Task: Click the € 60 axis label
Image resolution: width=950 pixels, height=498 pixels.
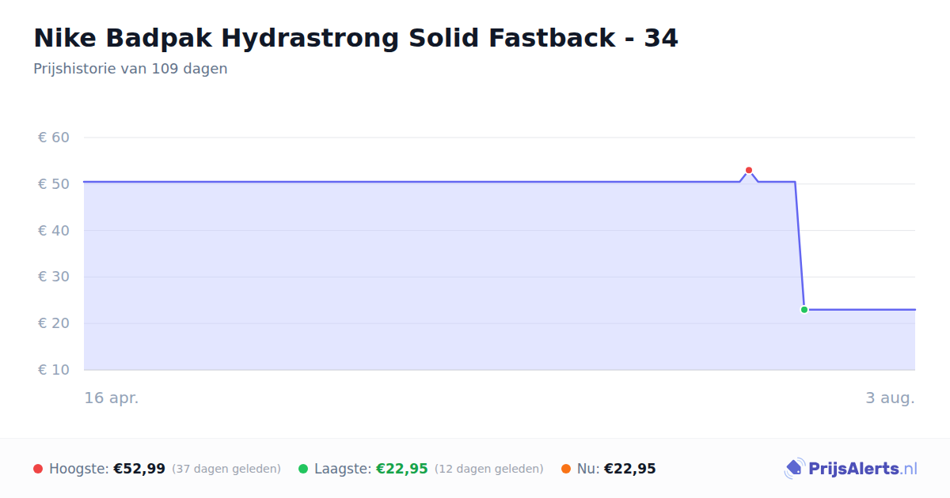Action: click(54, 138)
